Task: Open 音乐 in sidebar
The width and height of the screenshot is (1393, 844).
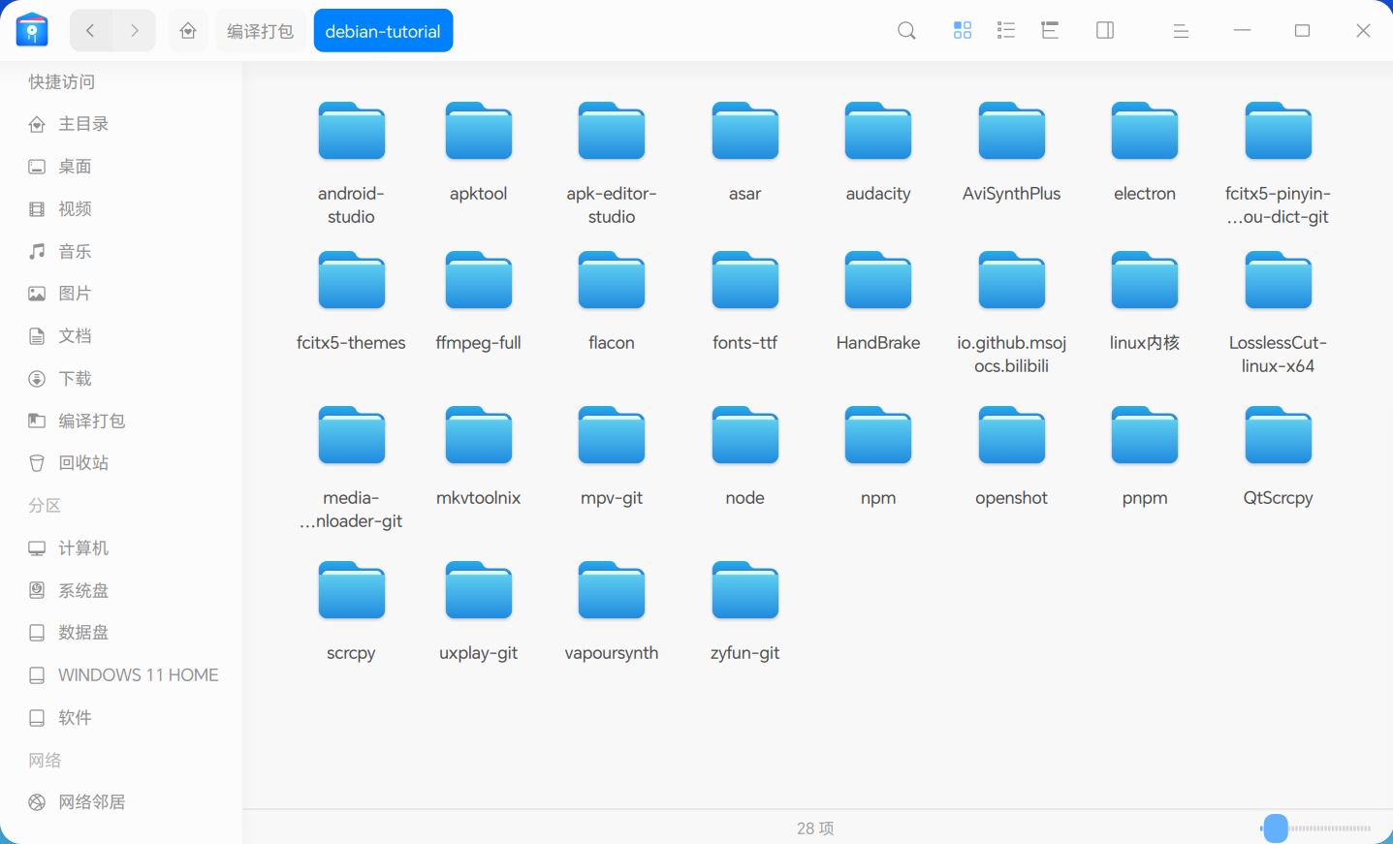Action: click(x=121, y=252)
